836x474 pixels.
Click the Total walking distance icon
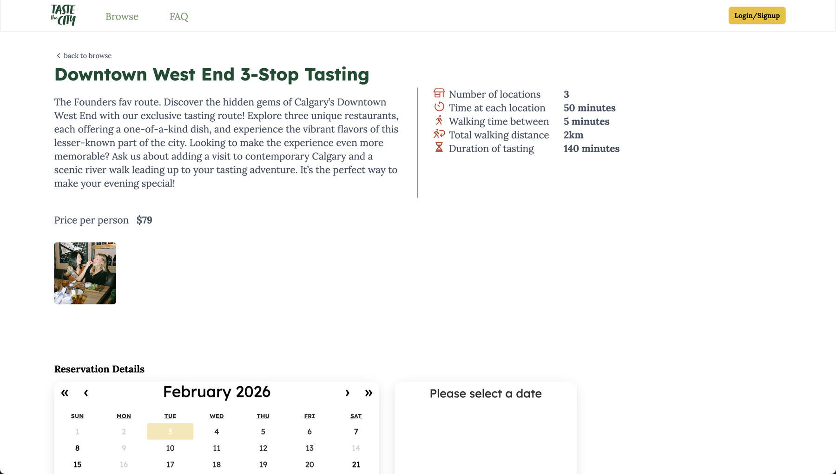(x=439, y=134)
